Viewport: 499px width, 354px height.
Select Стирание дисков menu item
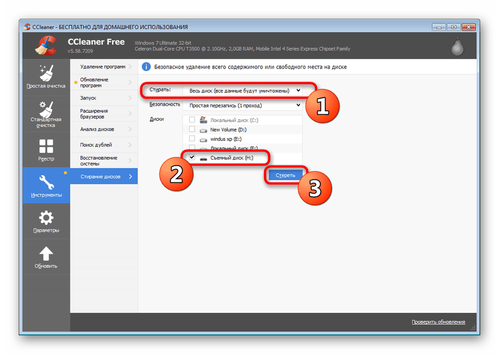[104, 176]
